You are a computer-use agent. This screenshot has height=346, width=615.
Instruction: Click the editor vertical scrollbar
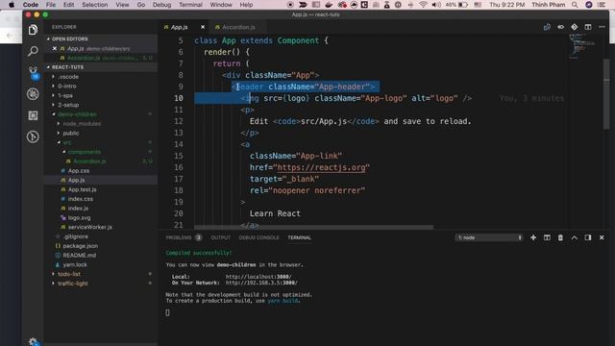click(606, 94)
